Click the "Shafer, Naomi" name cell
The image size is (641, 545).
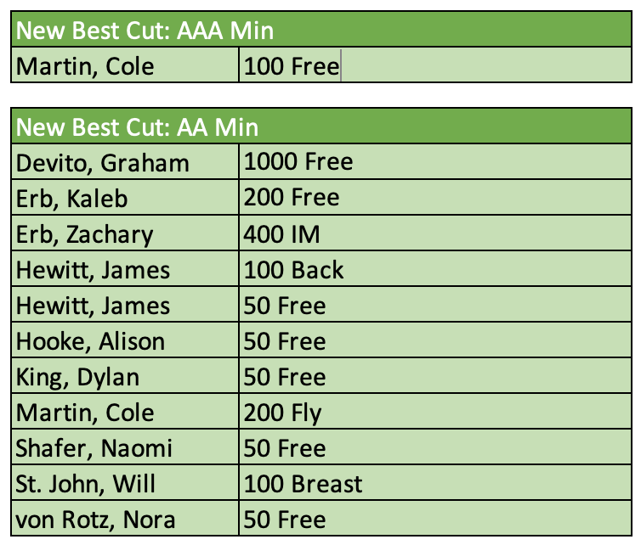click(94, 448)
